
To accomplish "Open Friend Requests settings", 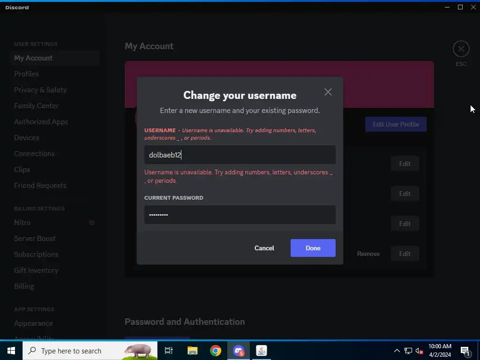I will (x=54, y=185).
